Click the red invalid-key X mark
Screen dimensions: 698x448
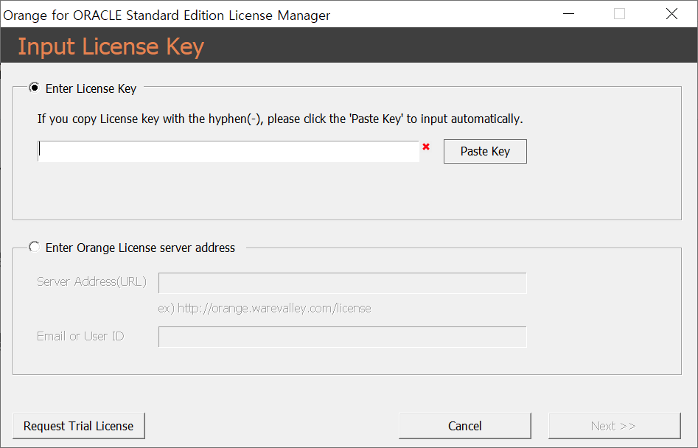[x=426, y=147]
